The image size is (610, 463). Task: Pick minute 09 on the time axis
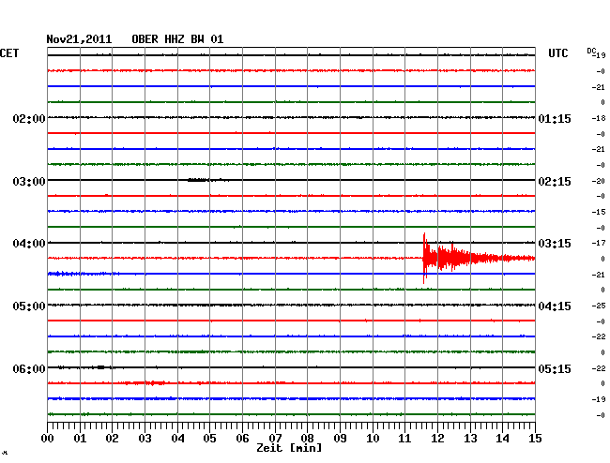340,439
